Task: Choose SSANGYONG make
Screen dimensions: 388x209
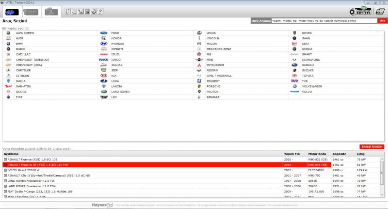Action: pyautogui.click(x=311, y=60)
